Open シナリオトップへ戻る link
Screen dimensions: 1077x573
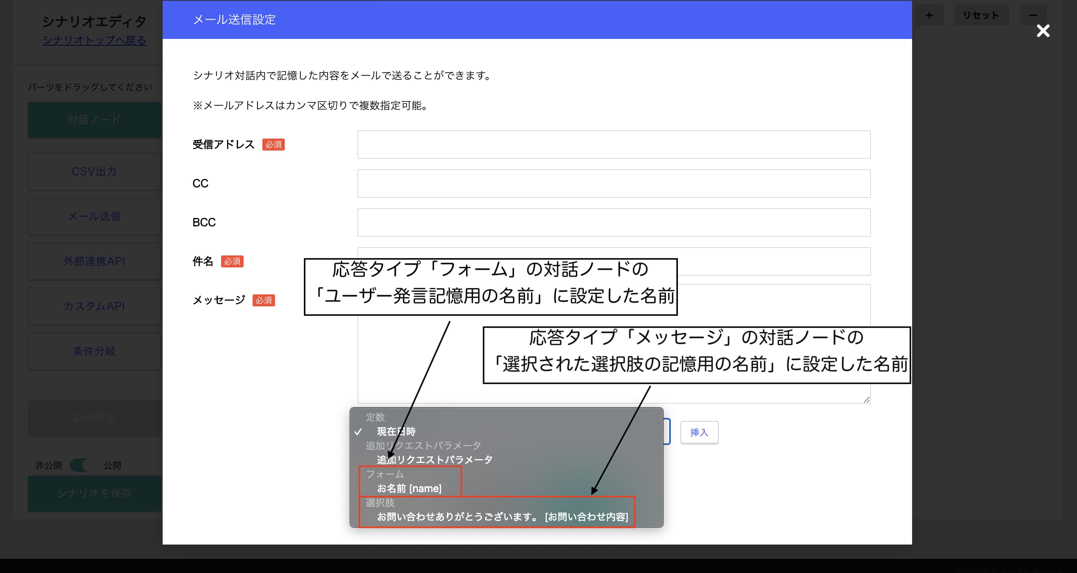[94, 40]
